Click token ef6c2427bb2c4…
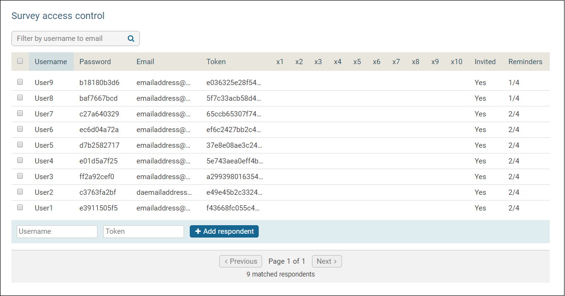The height and width of the screenshot is (296, 565). (234, 130)
